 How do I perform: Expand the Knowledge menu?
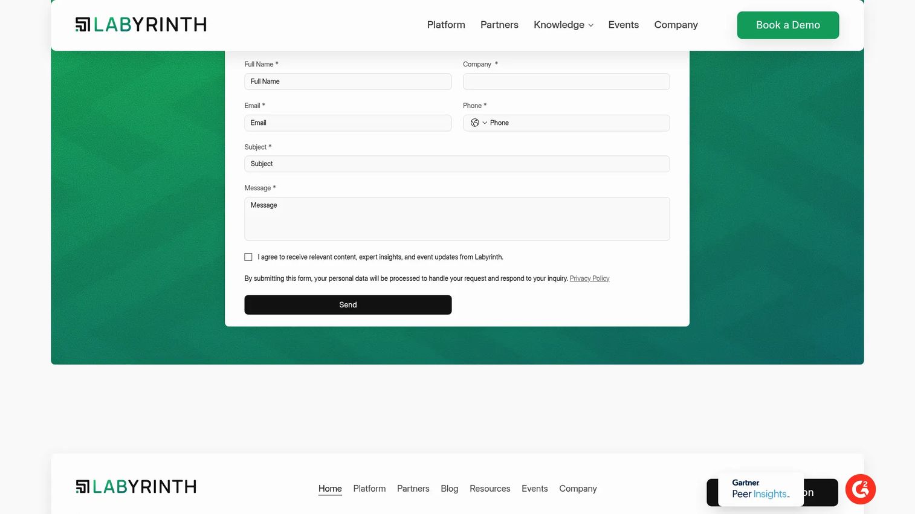[563, 25]
